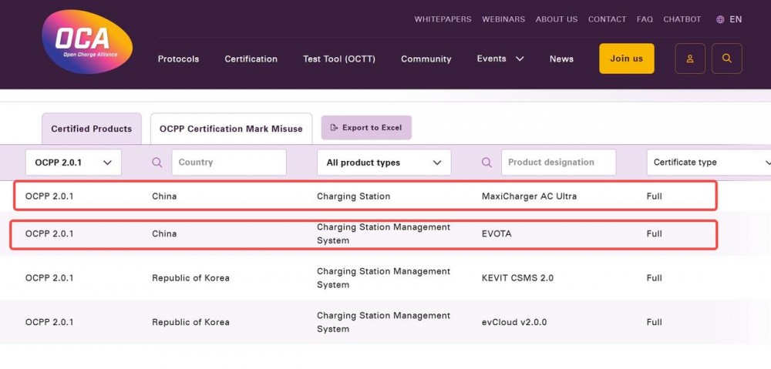
Task: Click the globe language icon
Action: coord(720,20)
